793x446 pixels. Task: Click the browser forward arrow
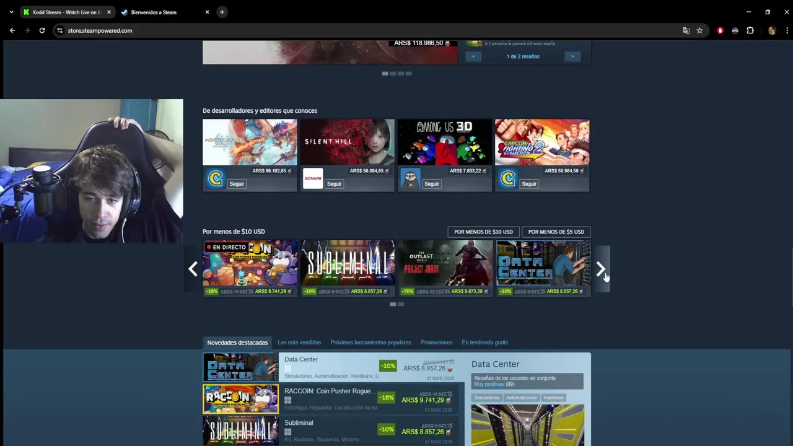pos(27,30)
